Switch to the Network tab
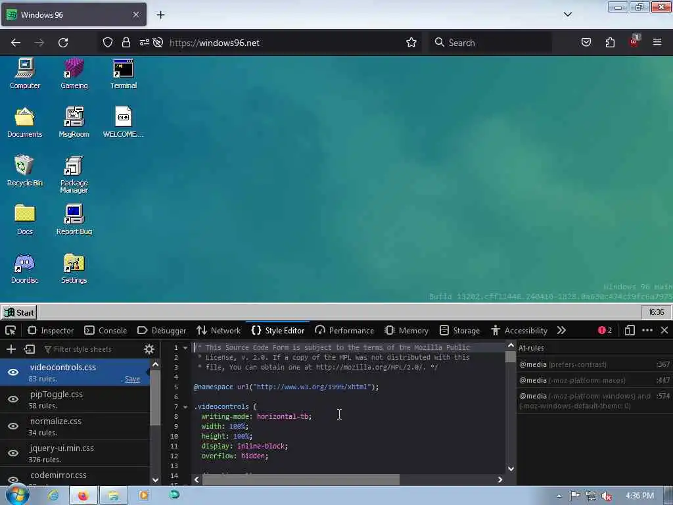Screen dimensions: 673x505 click(x=218, y=330)
